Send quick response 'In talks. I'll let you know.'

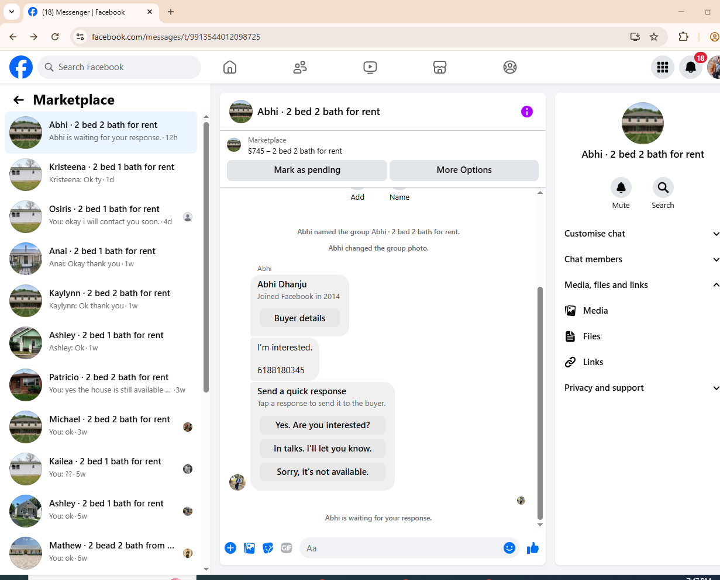coord(323,449)
